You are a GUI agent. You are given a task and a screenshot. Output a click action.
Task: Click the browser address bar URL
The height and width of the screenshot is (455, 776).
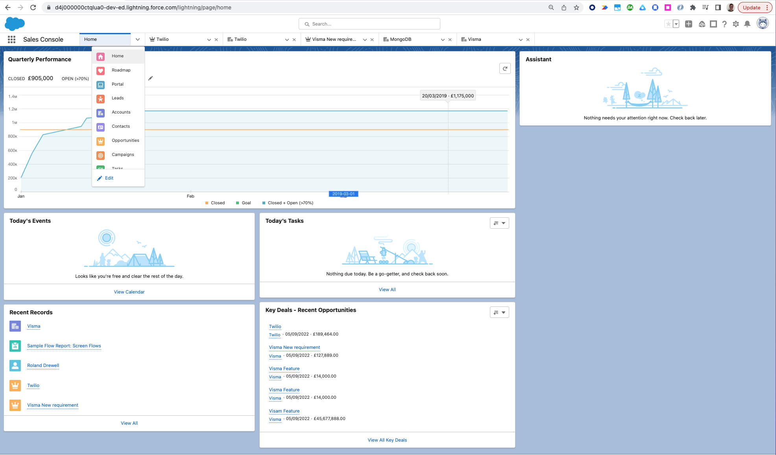click(143, 7)
